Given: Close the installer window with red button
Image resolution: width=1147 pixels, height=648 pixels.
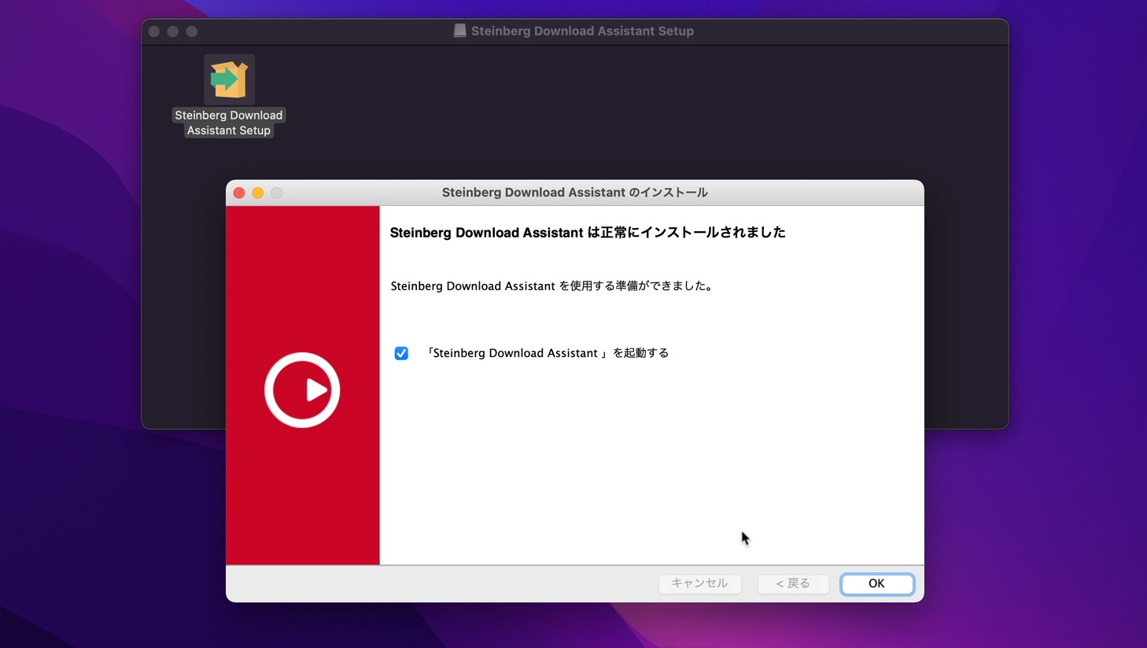Looking at the screenshot, I should coord(239,193).
